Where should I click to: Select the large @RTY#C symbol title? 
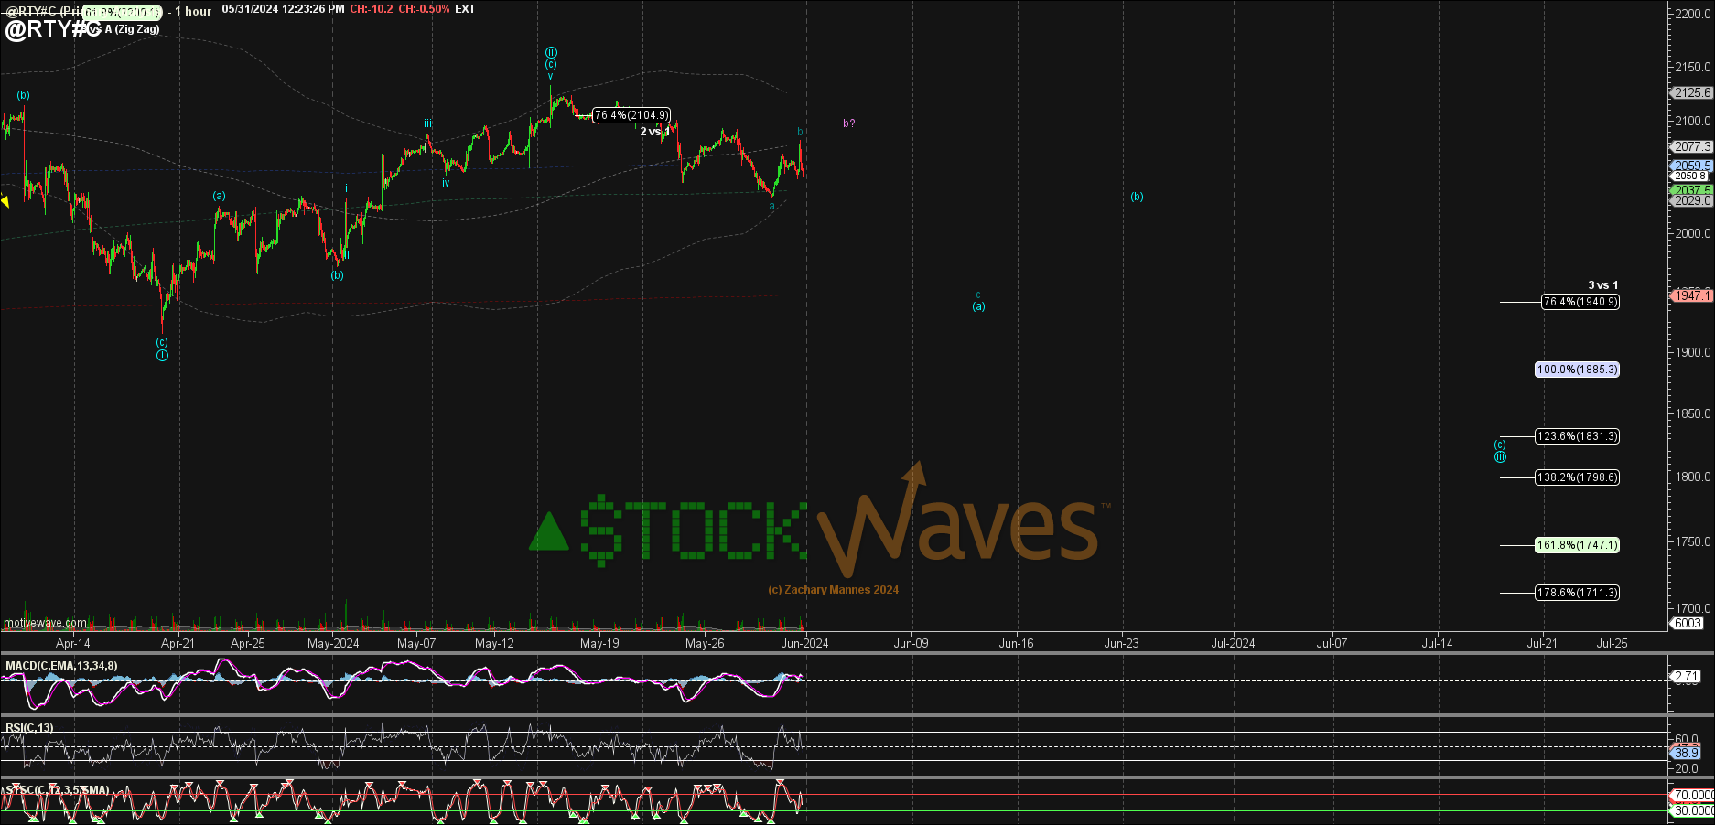pos(52,28)
